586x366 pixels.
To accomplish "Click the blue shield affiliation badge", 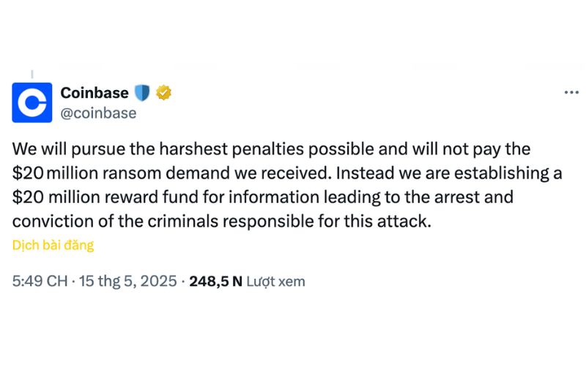I will pos(142,93).
